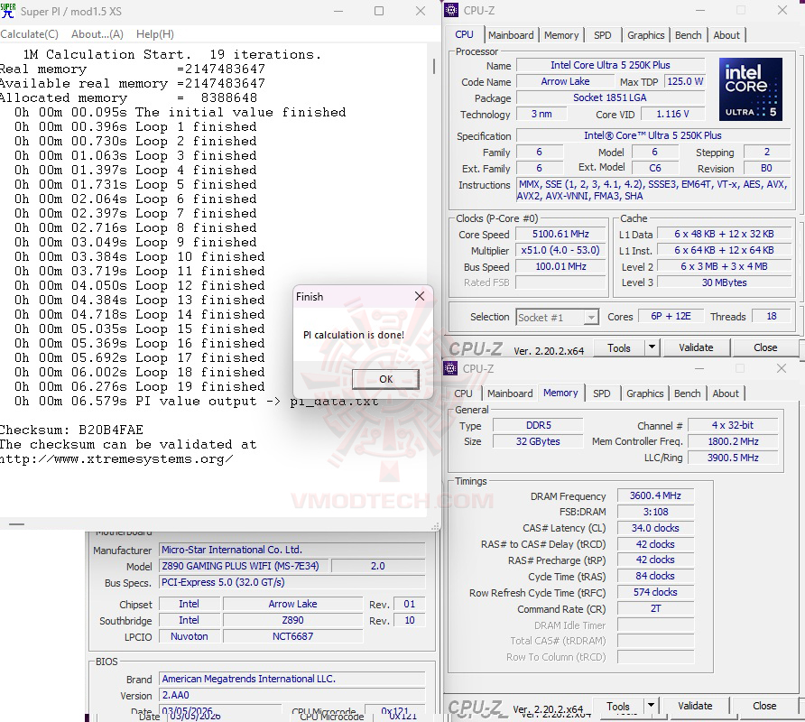This screenshot has height=722, width=805.
Task: Select CPU tab in upper CPU-Z window
Action: 464,34
